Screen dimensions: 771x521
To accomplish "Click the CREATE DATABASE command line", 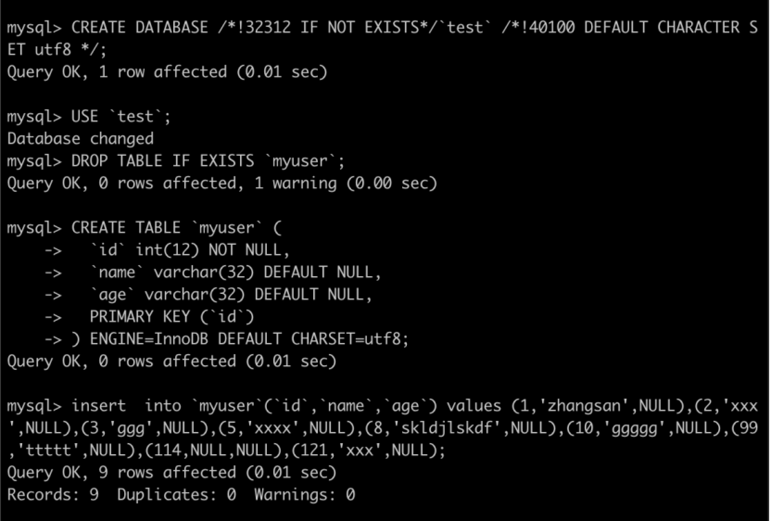I will [x=383, y=38].
